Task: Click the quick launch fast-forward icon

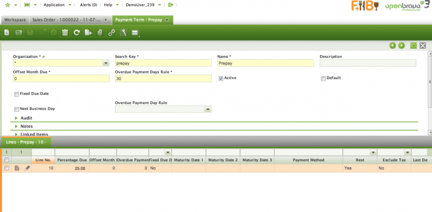Action: [x=27, y=5]
